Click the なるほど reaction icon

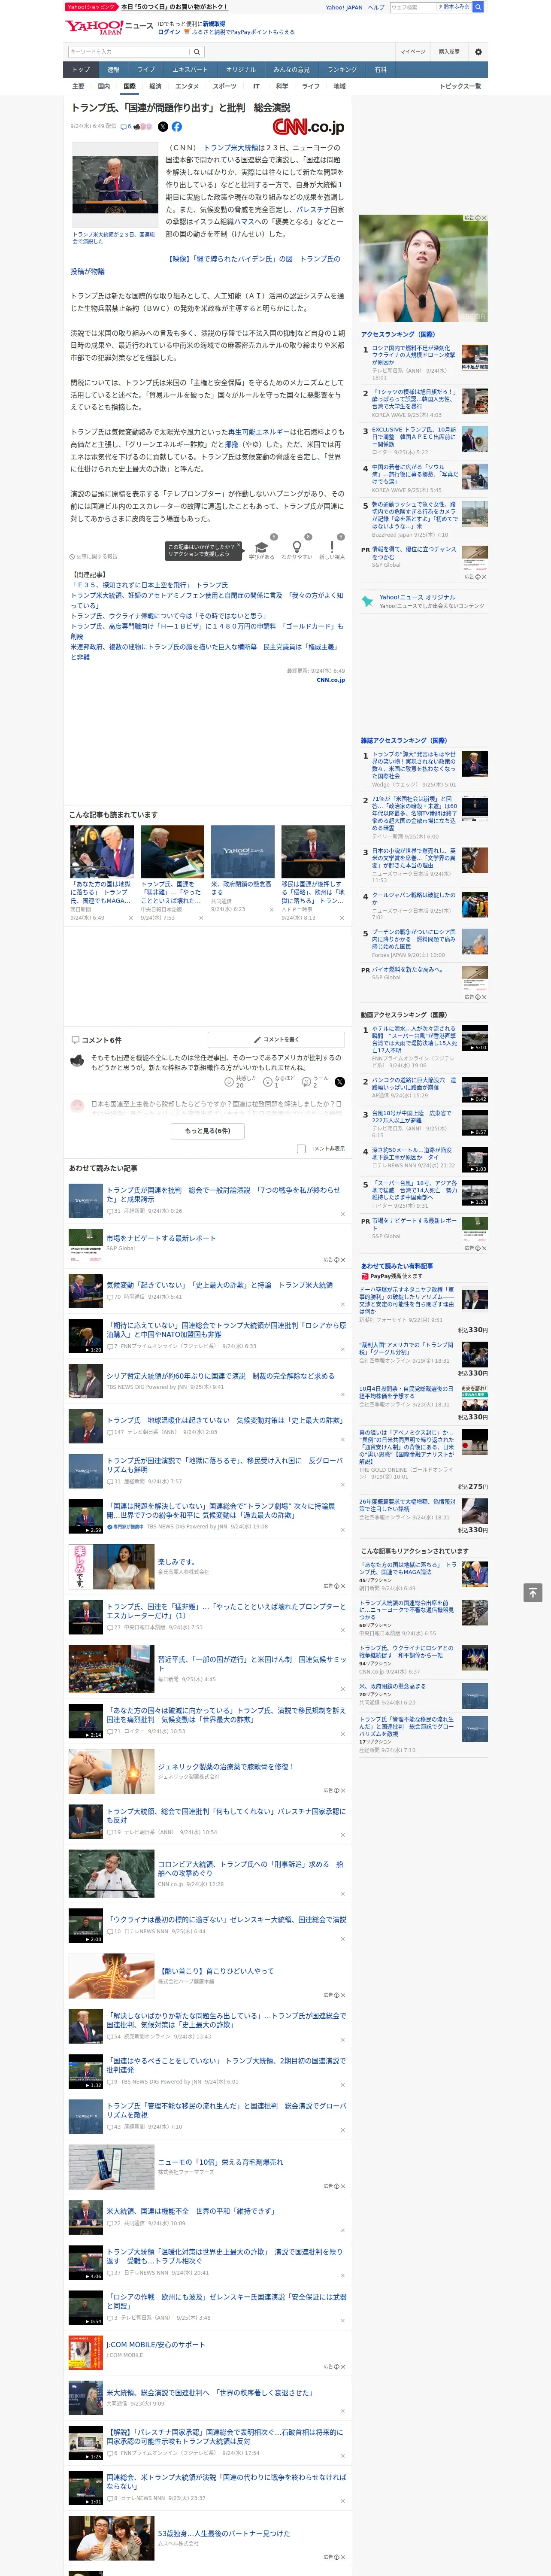point(268,1082)
